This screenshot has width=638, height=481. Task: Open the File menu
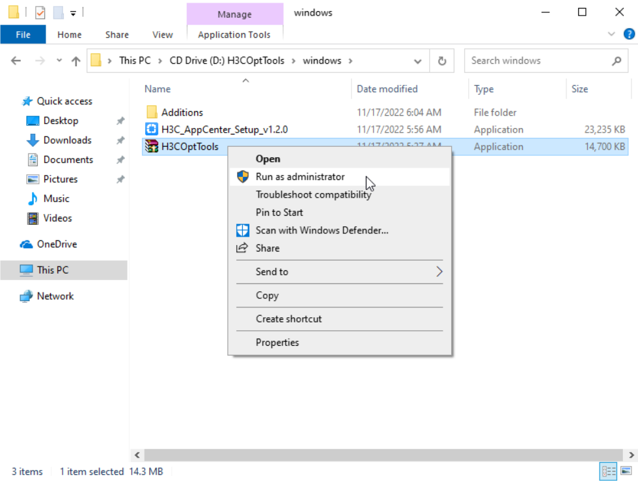pos(23,34)
